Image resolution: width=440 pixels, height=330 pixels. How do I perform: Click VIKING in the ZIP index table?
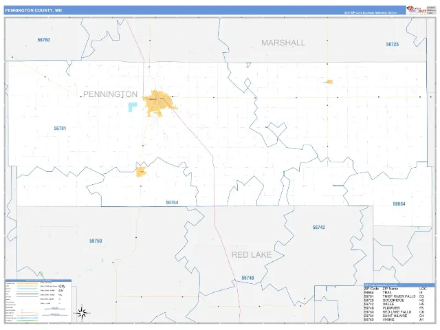(x=388, y=320)
